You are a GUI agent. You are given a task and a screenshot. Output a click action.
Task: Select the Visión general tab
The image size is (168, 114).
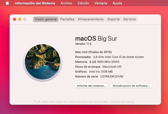coord(46,19)
